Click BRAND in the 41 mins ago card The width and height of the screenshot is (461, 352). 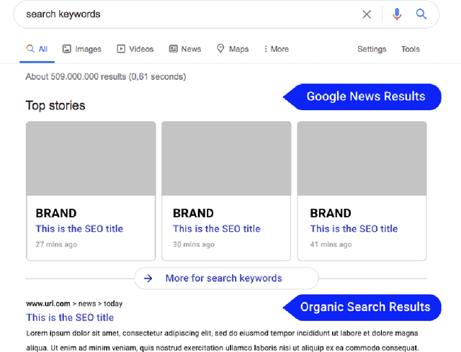click(x=331, y=213)
